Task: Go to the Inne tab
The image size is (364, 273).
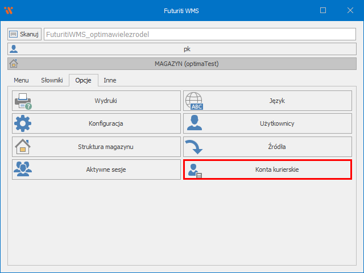Action: click(x=110, y=81)
